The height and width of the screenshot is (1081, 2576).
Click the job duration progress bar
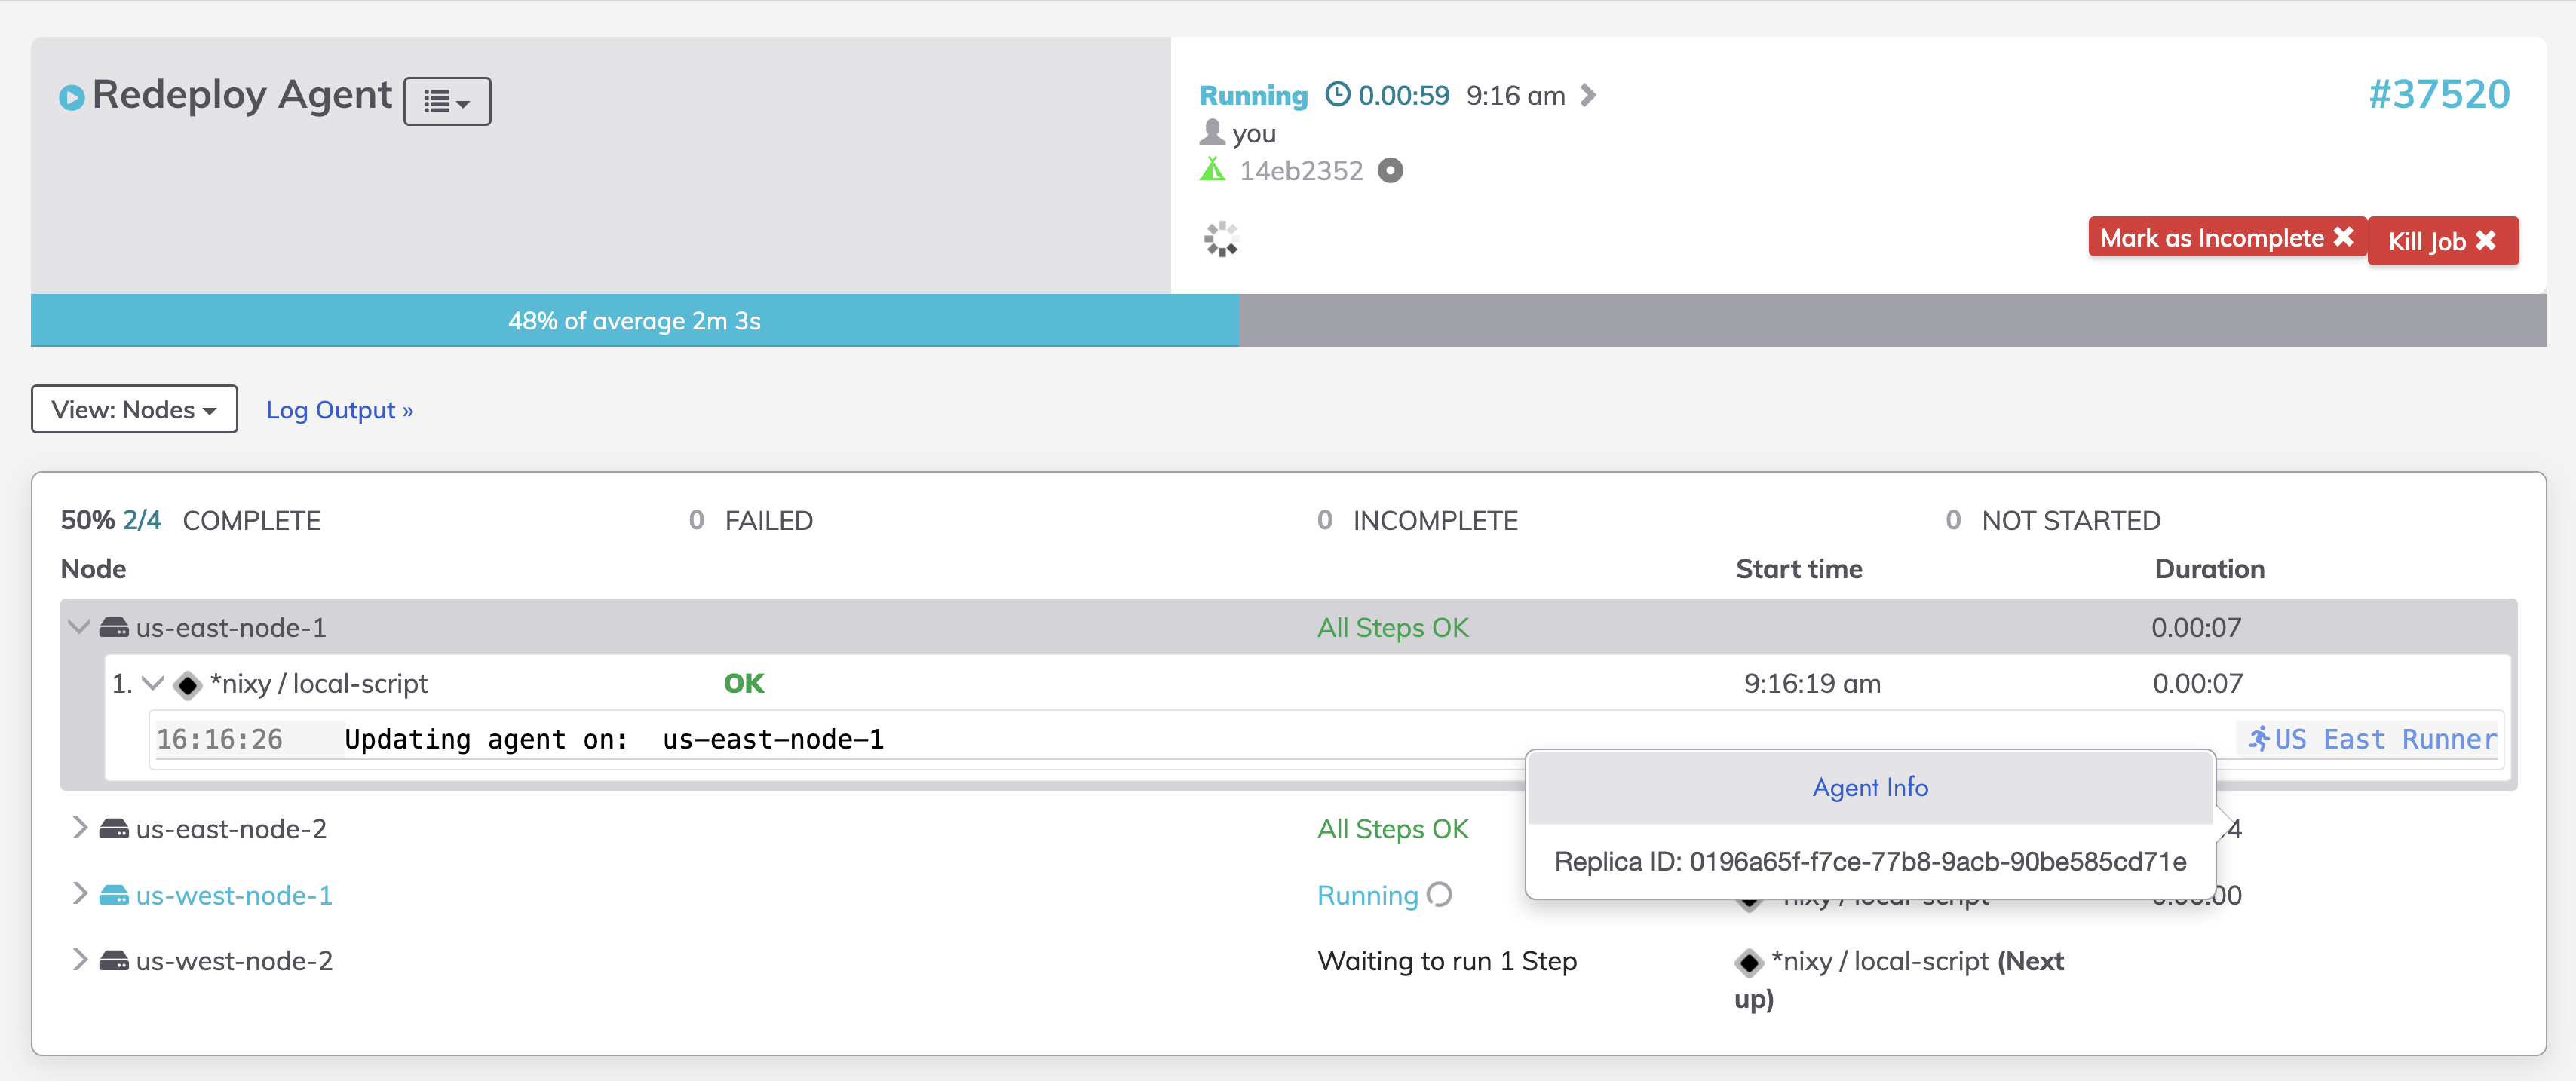(1288, 321)
